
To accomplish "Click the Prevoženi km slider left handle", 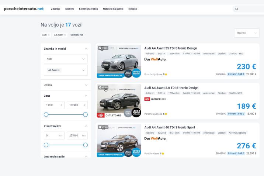I will click(46, 145).
